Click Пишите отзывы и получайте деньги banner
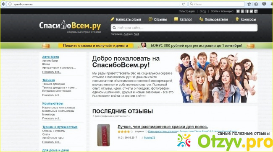The height and width of the screenshot is (152, 273). click(96, 46)
